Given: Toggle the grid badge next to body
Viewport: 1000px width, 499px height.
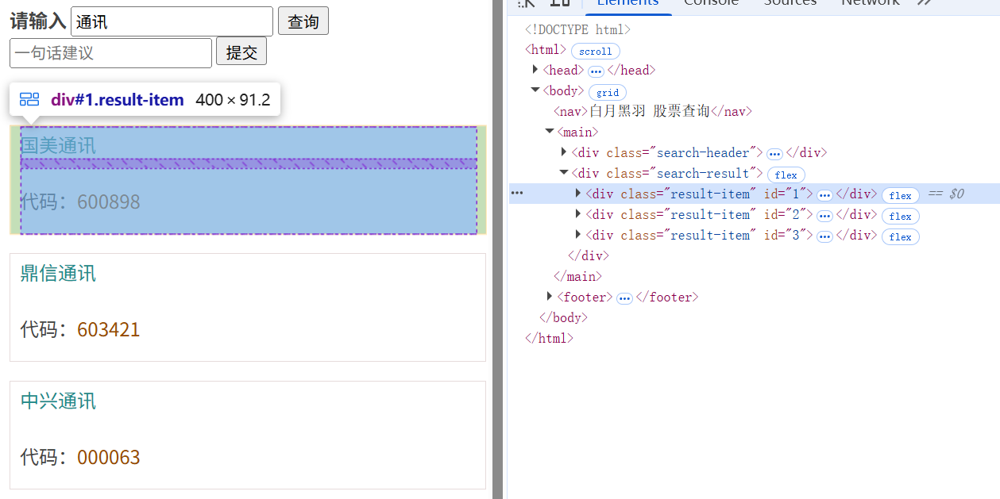Looking at the screenshot, I should [x=608, y=92].
